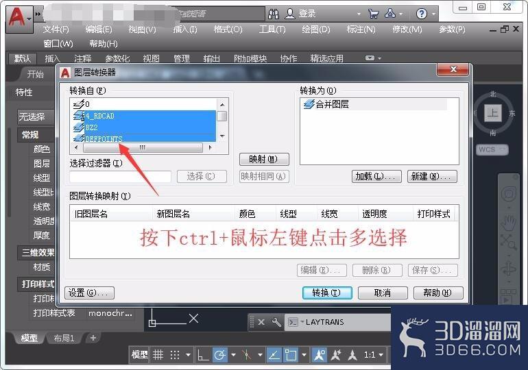This screenshot has height=370, width=528.
Task: Toggle object snap tracking icon
Action: pyautogui.click(x=274, y=355)
